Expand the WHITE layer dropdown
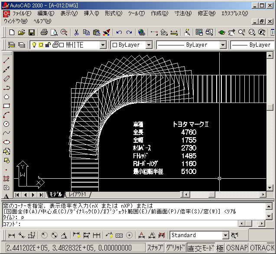Screen dimensions: 276x254 tap(103, 45)
